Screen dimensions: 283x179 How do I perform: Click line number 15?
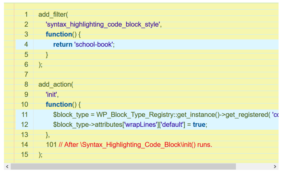(x=25, y=154)
